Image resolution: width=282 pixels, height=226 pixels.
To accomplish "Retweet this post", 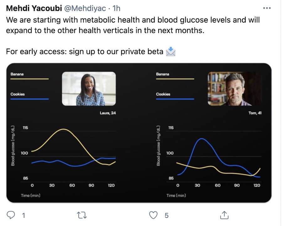I will (x=82, y=215).
